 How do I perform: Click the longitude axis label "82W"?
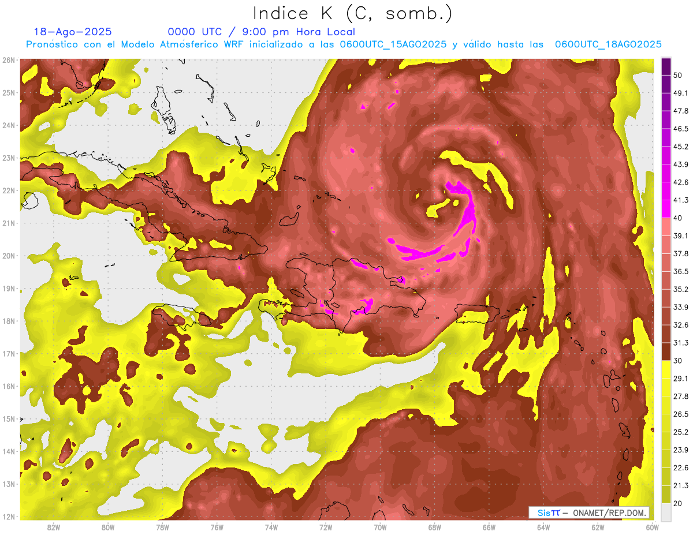click(x=54, y=527)
